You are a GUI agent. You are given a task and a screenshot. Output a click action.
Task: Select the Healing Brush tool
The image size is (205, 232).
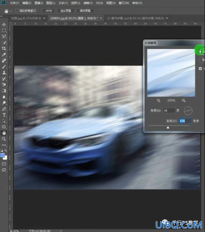coord(4,61)
